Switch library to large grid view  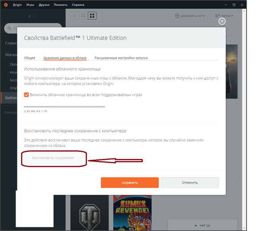[x=92, y=16]
